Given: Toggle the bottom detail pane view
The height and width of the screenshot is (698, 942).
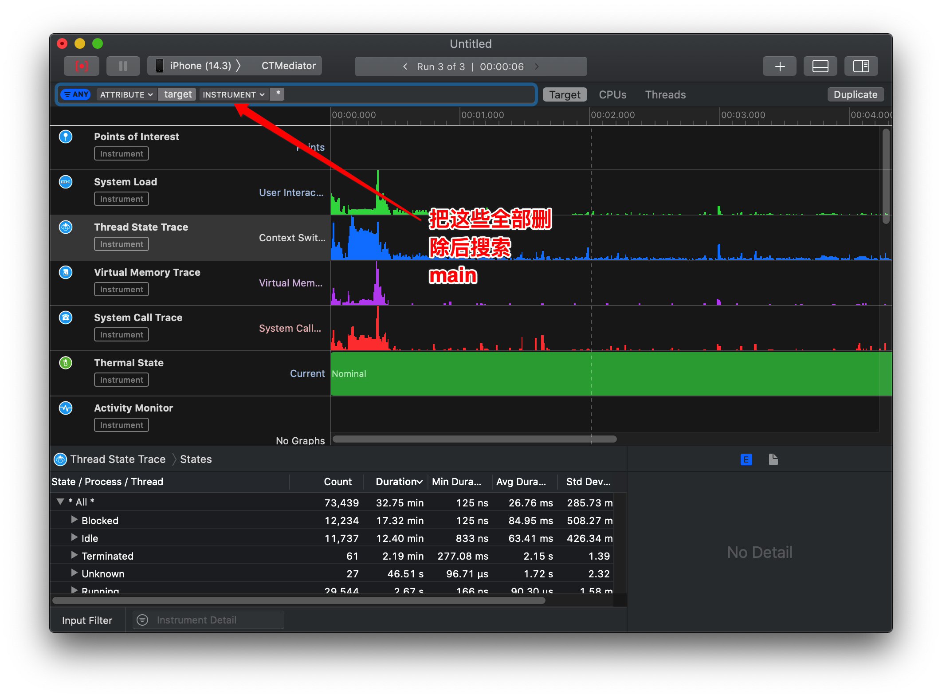Looking at the screenshot, I should [820, 66].
